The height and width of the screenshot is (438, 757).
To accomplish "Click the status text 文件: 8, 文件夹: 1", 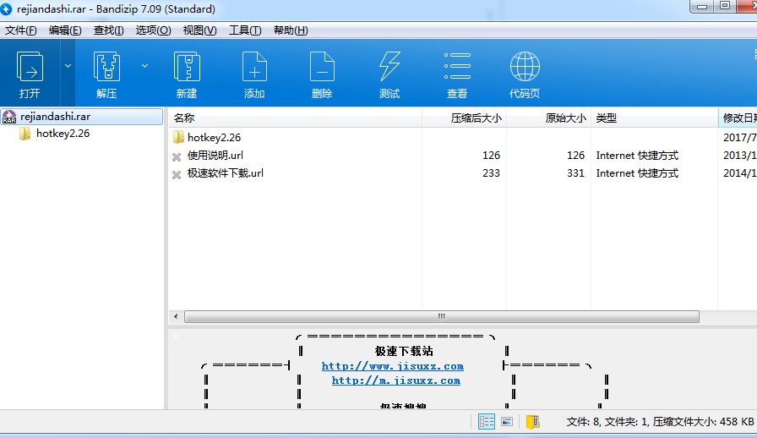I will click(x=607, y=422).
